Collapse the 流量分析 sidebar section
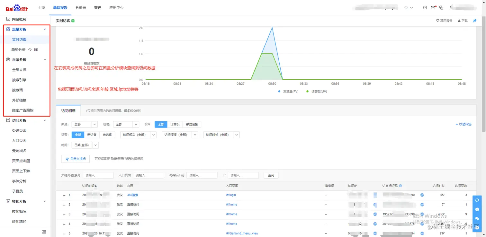 coord(45,29)
